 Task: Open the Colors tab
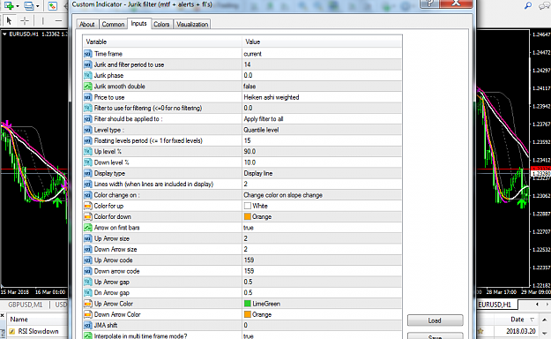161,24
